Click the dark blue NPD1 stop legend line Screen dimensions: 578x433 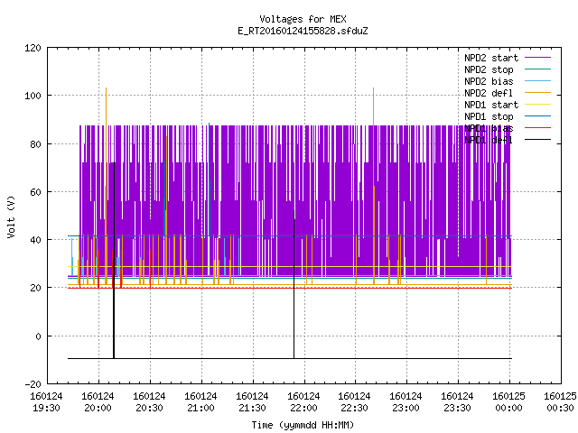[537, 116]
